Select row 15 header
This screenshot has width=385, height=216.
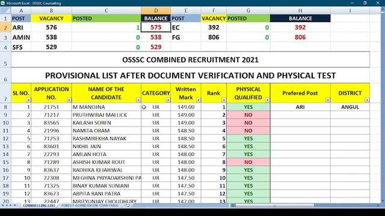tap(5, 162)
